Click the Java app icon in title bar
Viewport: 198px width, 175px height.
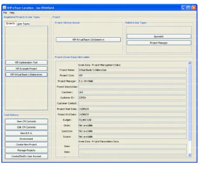tap(4, 8)
